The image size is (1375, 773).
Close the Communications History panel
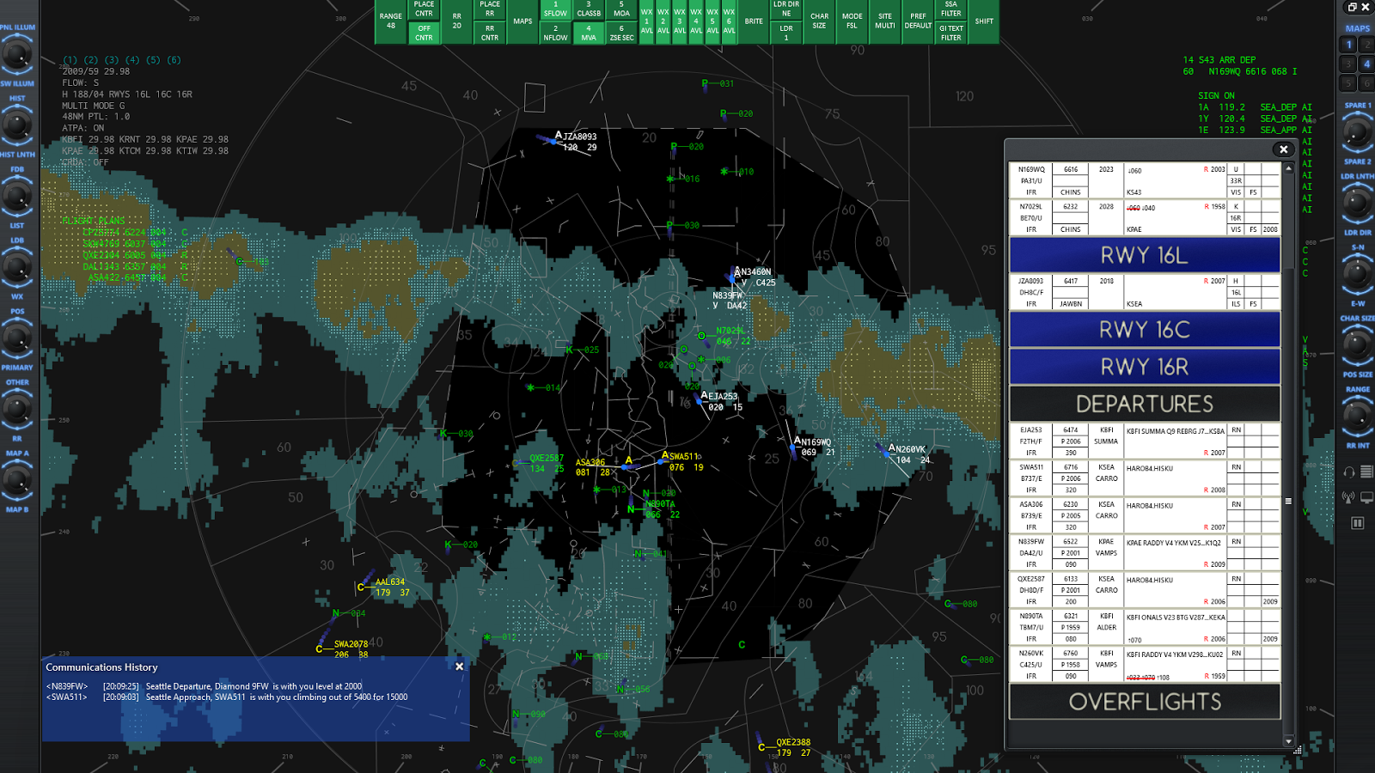coord(459,666)
